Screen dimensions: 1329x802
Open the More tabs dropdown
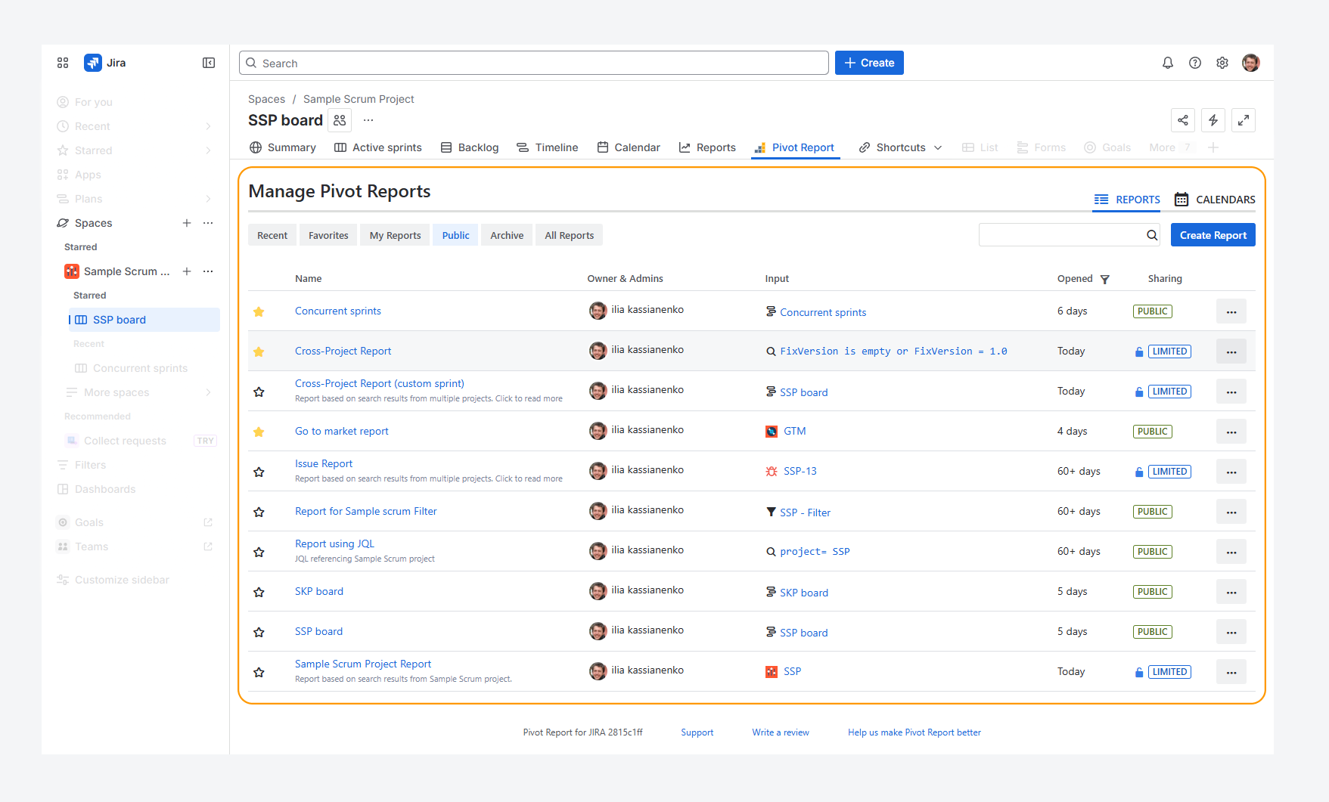coord(1171,147)
